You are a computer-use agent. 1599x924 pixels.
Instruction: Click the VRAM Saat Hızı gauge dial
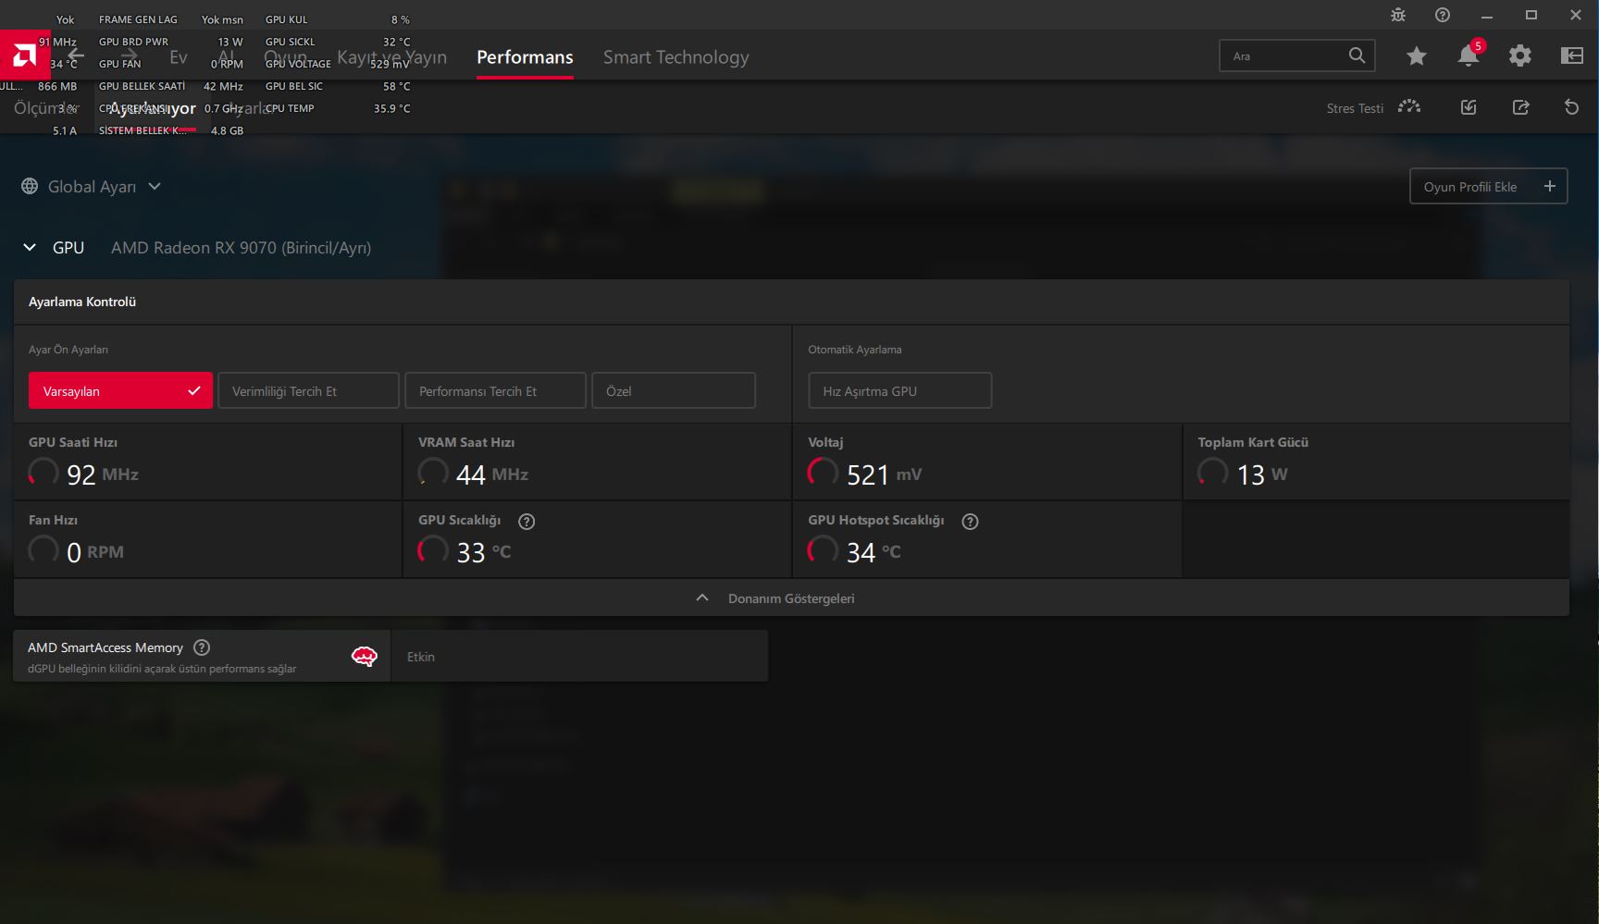tap(432, 473)
